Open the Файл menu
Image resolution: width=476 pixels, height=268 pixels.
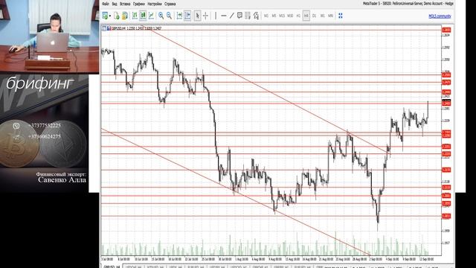[x=106, y=4]
